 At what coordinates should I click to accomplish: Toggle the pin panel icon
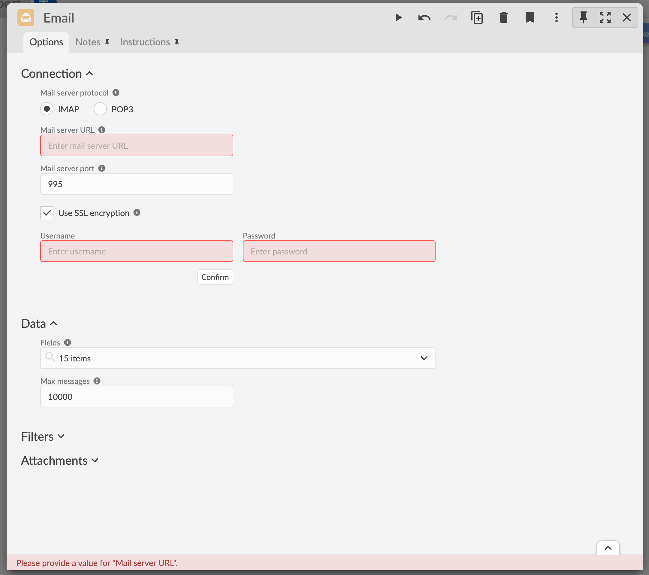pyautogui.click(x=584, y=17)
